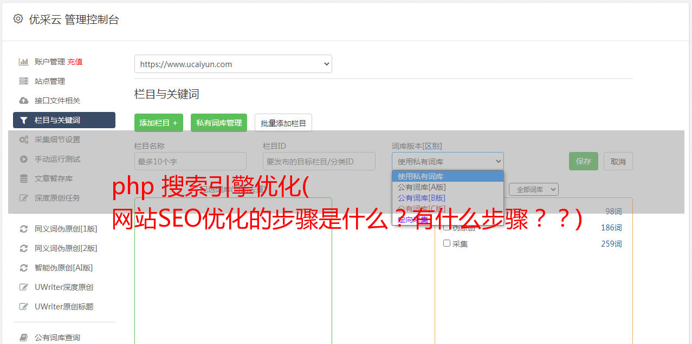Click the 取消 button

(618, 161)
